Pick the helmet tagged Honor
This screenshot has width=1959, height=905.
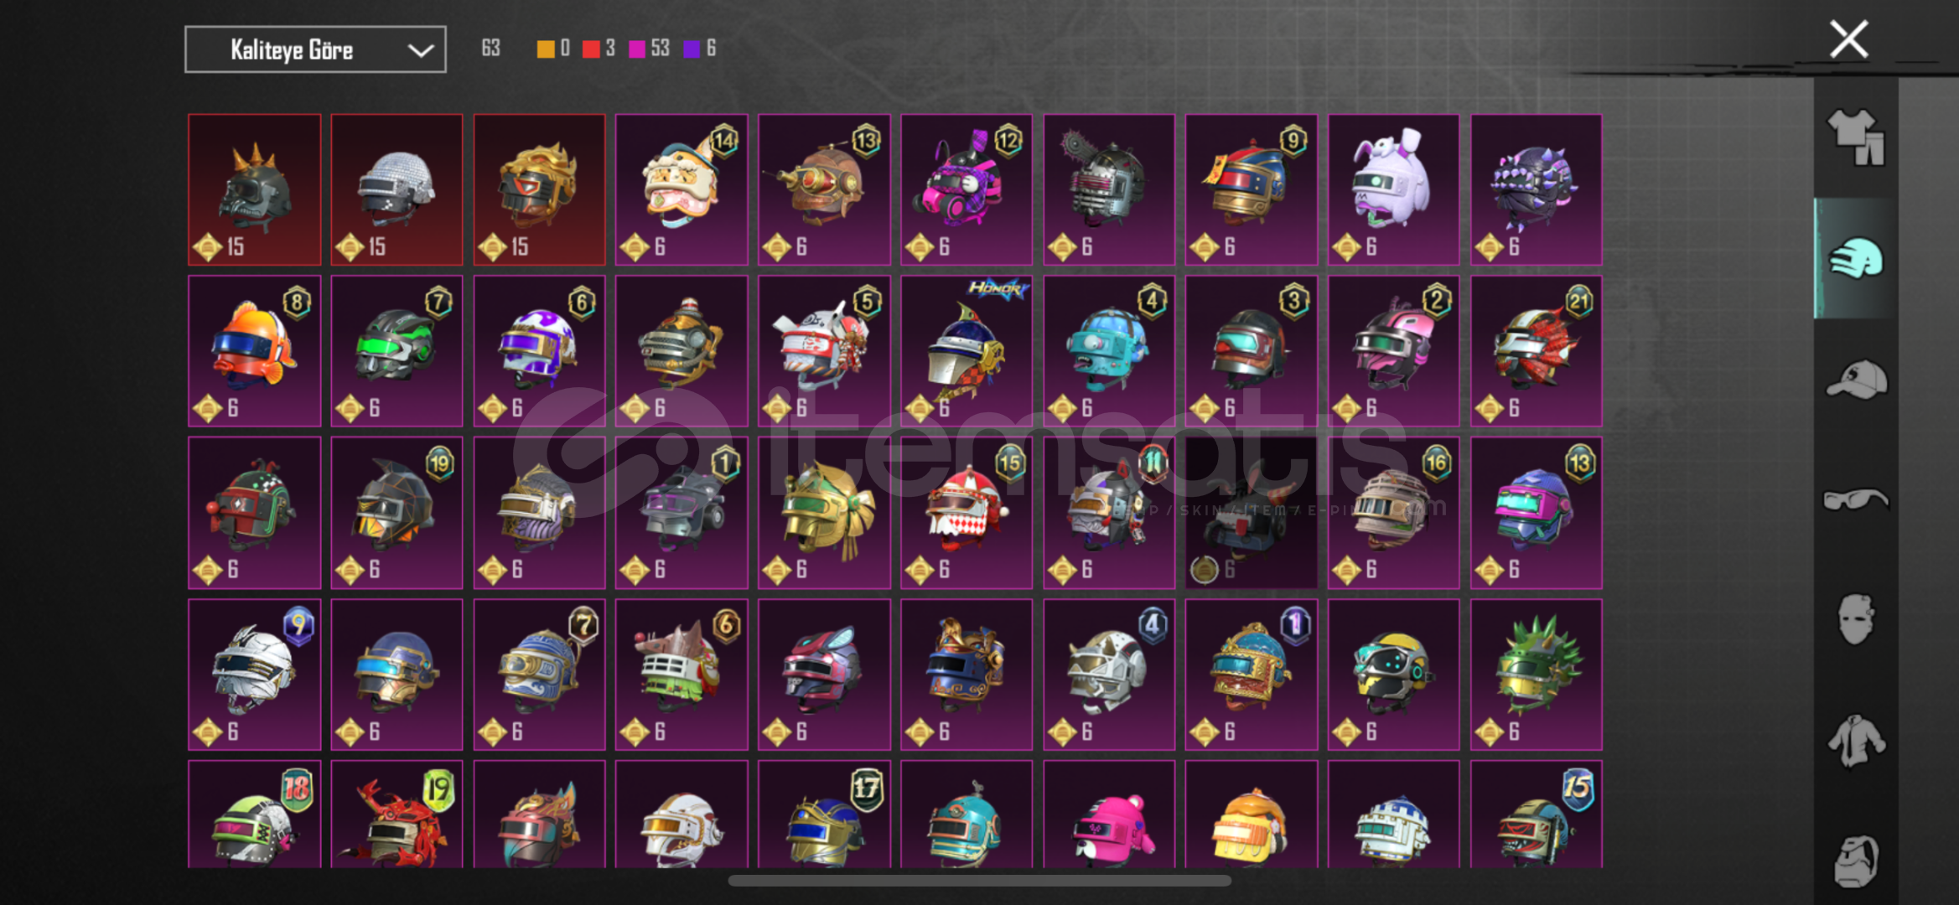click(967, 351)
